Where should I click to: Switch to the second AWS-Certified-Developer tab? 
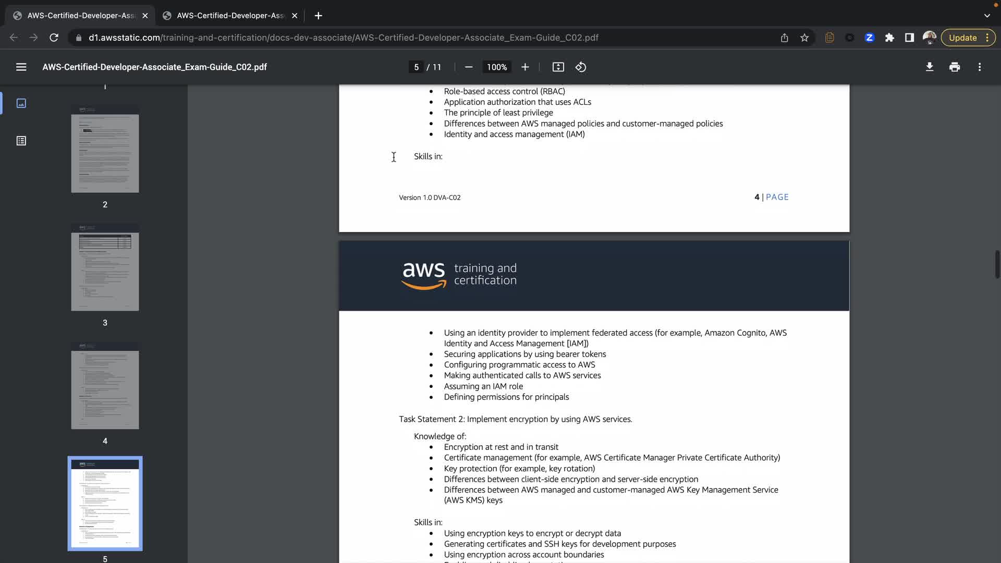(230, 16)
